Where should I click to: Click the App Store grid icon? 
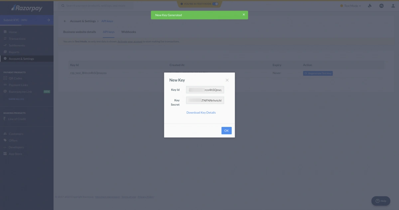(x=5, y=154)
